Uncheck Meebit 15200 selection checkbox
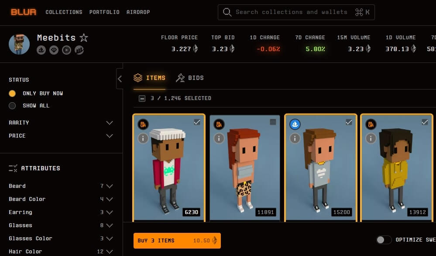Screen dimensions: 436x256 point(349,122)
